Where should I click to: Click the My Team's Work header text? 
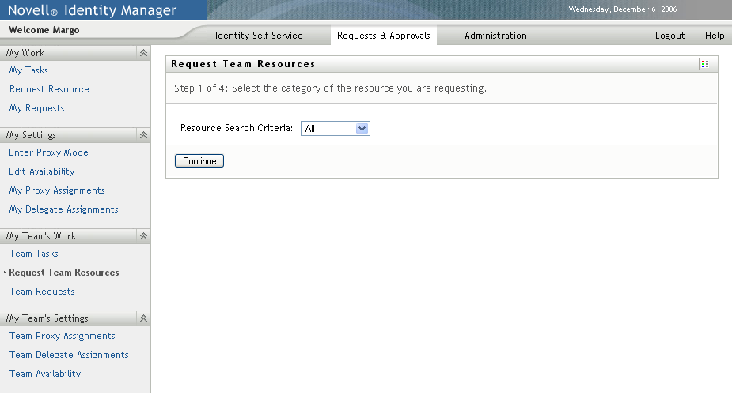pos(41,236)
